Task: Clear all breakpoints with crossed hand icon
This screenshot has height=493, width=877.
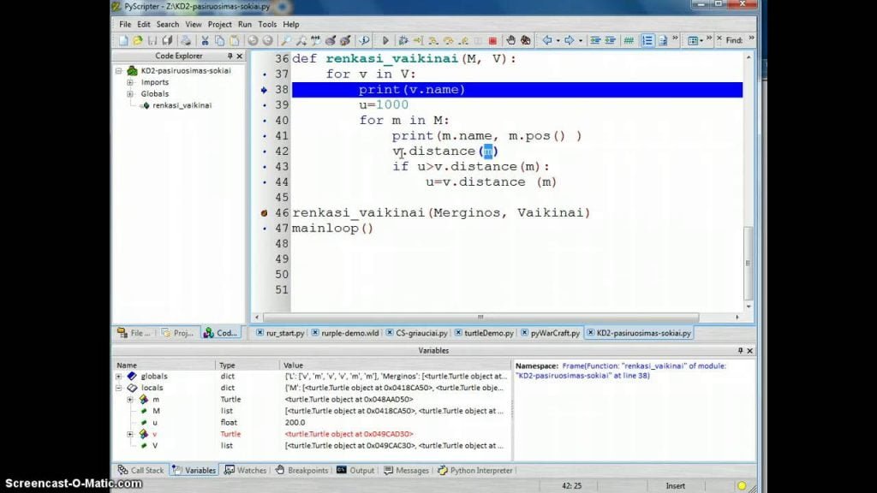Action: (x=526, y=40)
